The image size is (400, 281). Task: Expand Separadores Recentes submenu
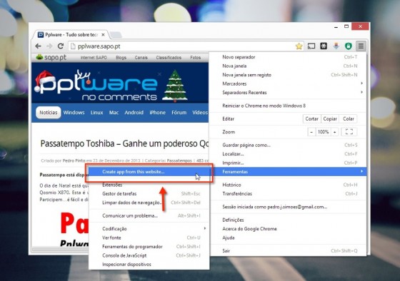point(288,93)
